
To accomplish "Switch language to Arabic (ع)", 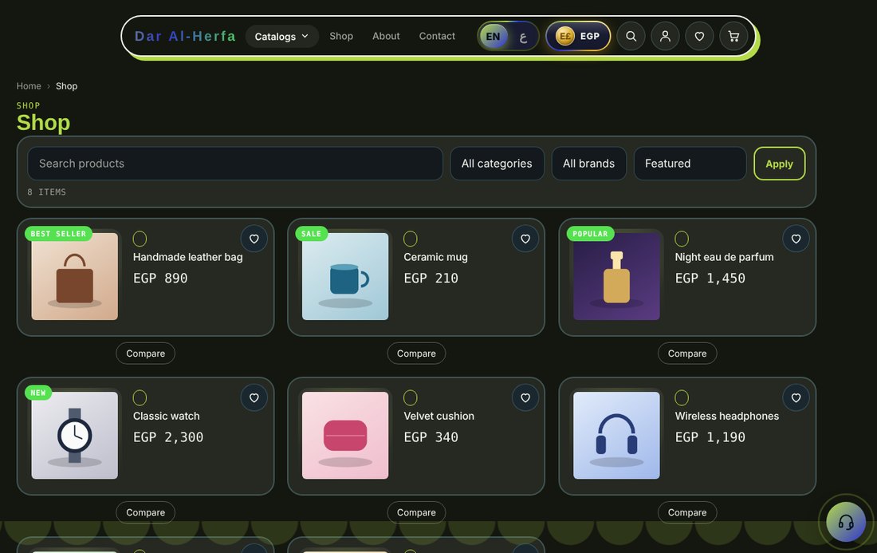I will [x=523, y=37].
